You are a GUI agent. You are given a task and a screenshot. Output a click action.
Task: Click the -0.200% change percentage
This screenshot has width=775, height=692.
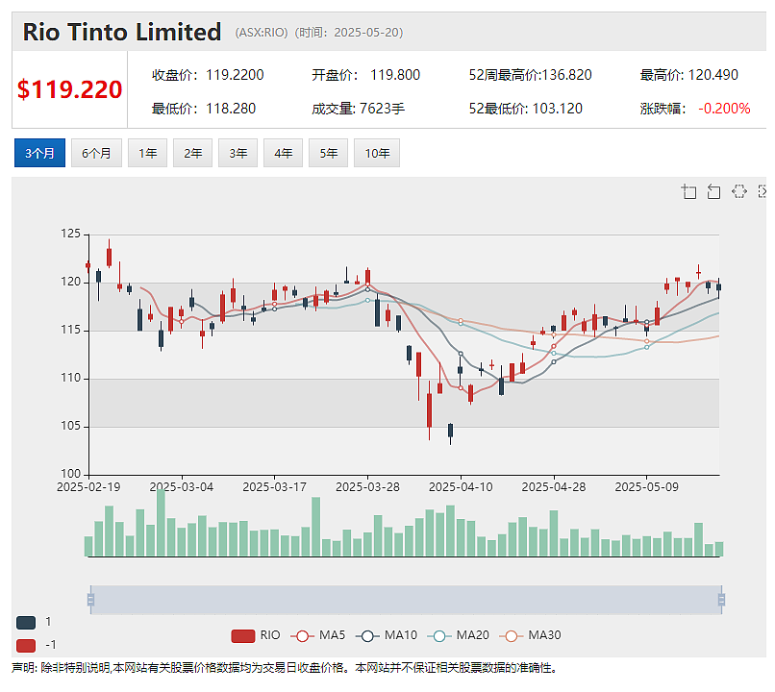[x=724, y=109]
